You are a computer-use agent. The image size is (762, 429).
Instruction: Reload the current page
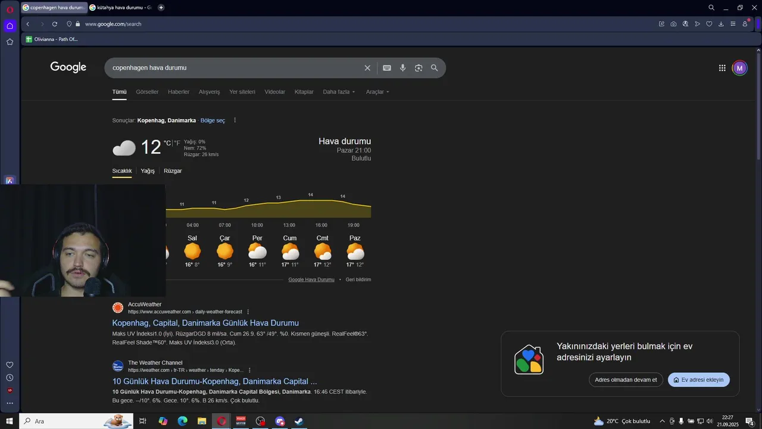coord(55,24)
